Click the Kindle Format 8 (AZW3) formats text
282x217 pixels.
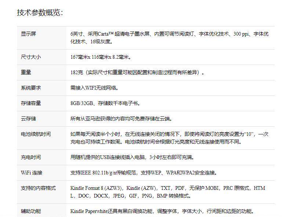168,192
